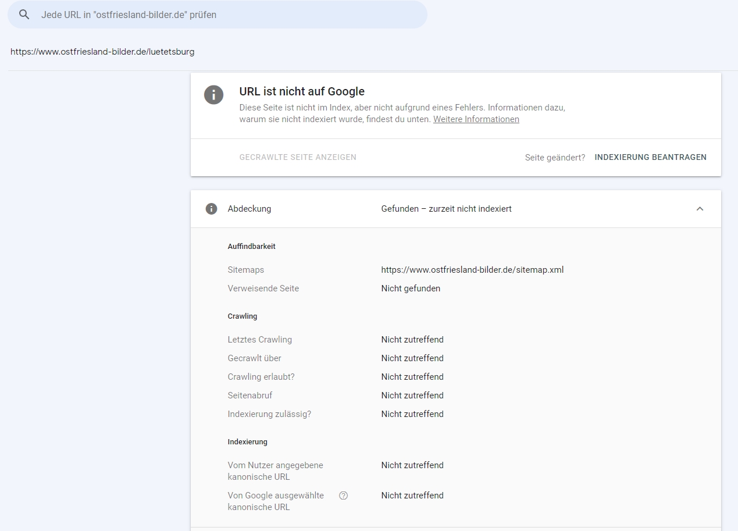The width and height of the screenshot is (738, 531).
Task: Click the 'Nicht gefunden' value for referring page
Action: pos(411,288)
